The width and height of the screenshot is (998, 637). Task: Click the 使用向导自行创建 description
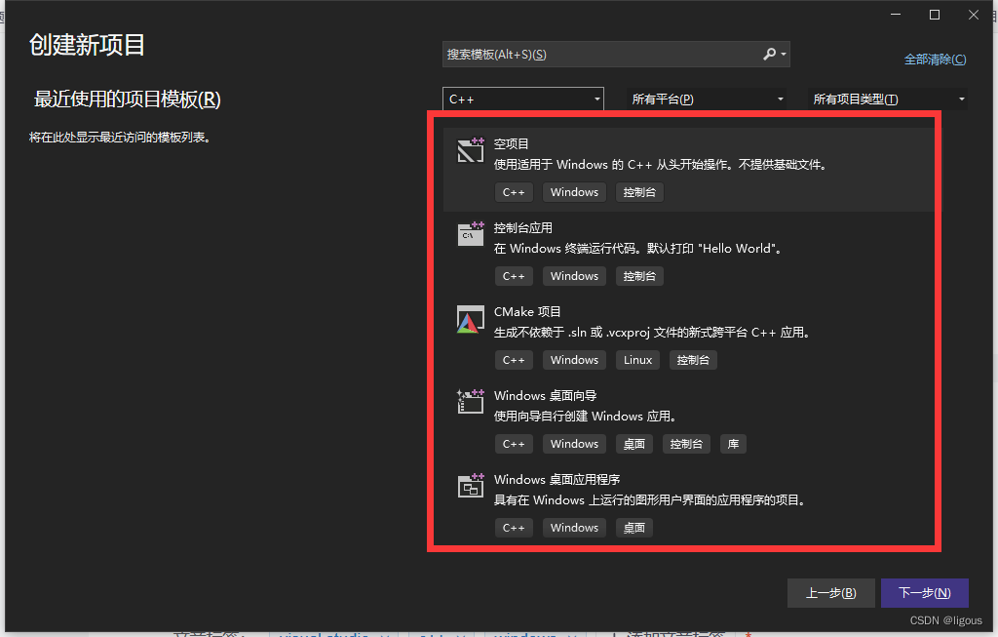586,416
